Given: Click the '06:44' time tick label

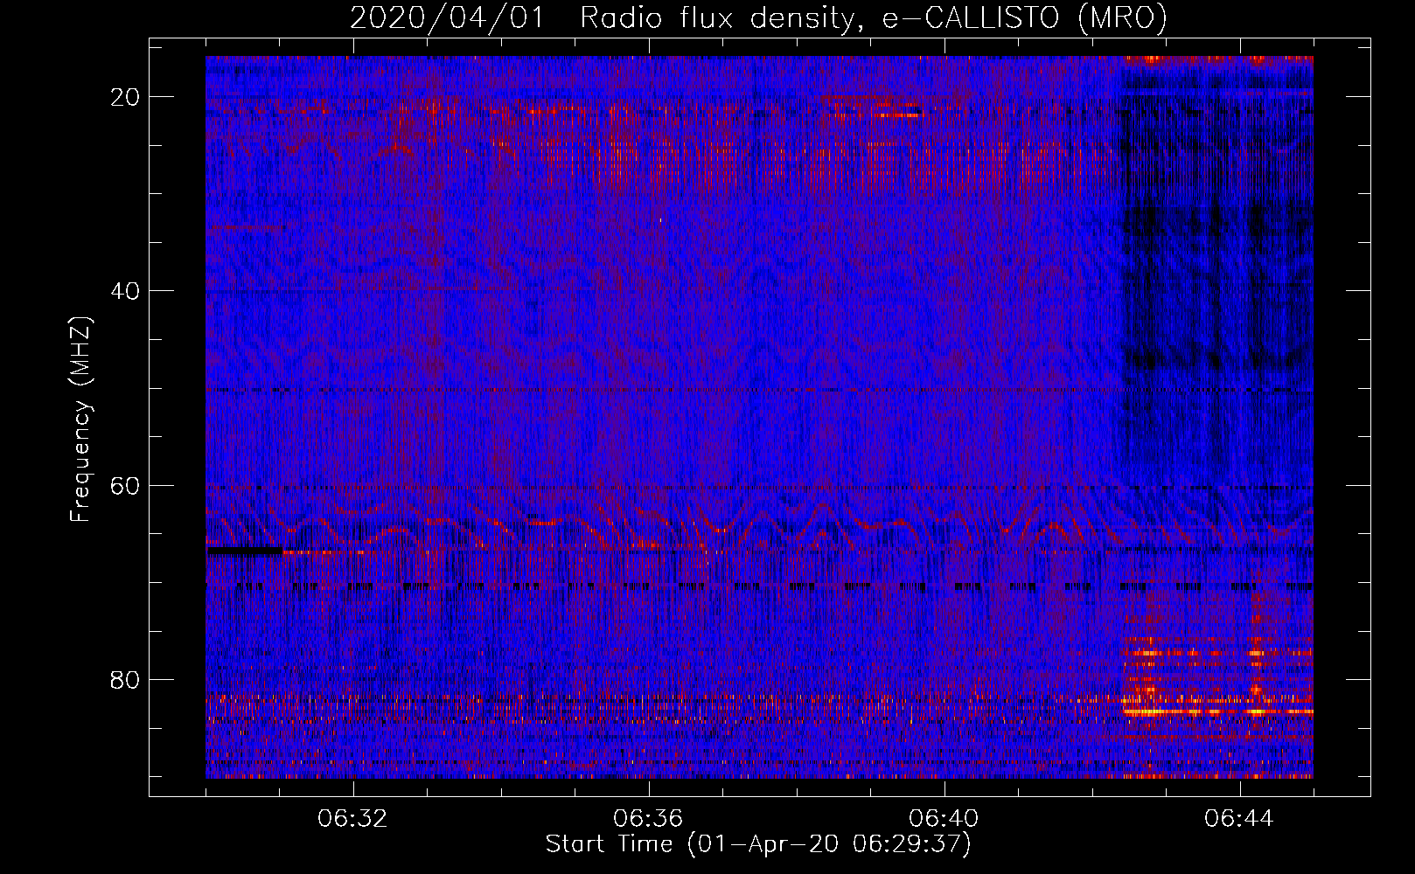Looking at the screenshot, I should 1239,818.
